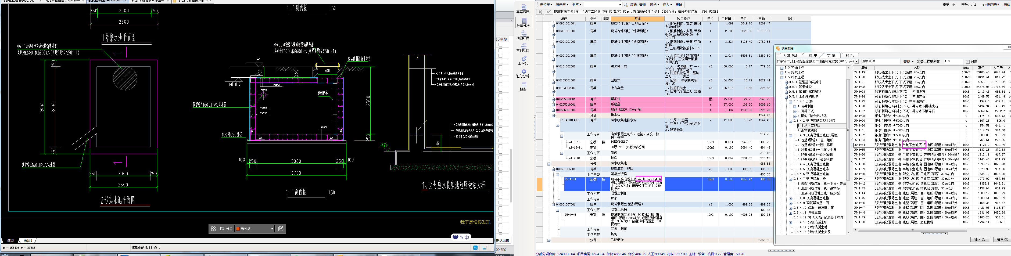Enable the 过滤 checkbox
The width and height of the screenshot is (1011, 256).
pyautogui.click(x=968, y=62)
